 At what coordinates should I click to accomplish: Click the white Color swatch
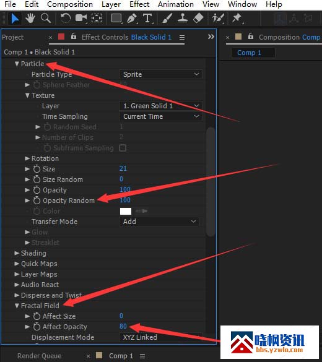pyautogui.click(x=126, y=211)
